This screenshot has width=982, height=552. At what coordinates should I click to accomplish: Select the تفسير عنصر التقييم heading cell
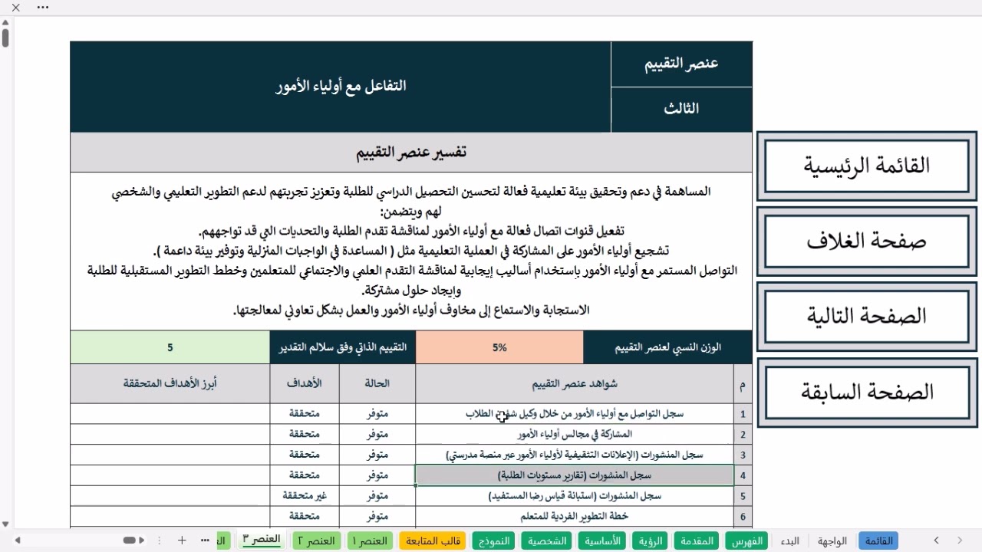[x=411, y=153]
